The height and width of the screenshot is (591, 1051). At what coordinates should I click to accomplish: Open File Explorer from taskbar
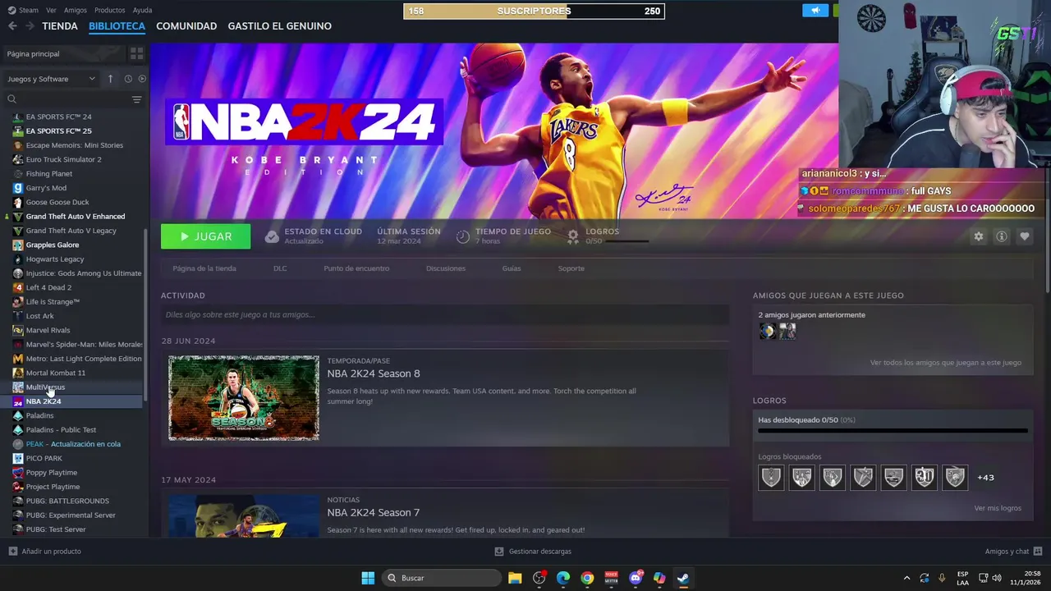[x=515, y=578]
